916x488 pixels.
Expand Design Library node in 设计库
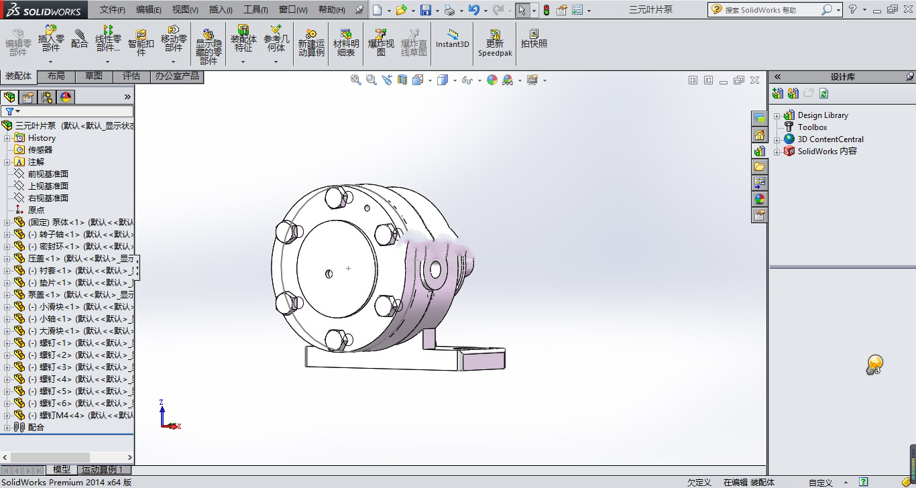pyautogui.click(x=777, y=115)
